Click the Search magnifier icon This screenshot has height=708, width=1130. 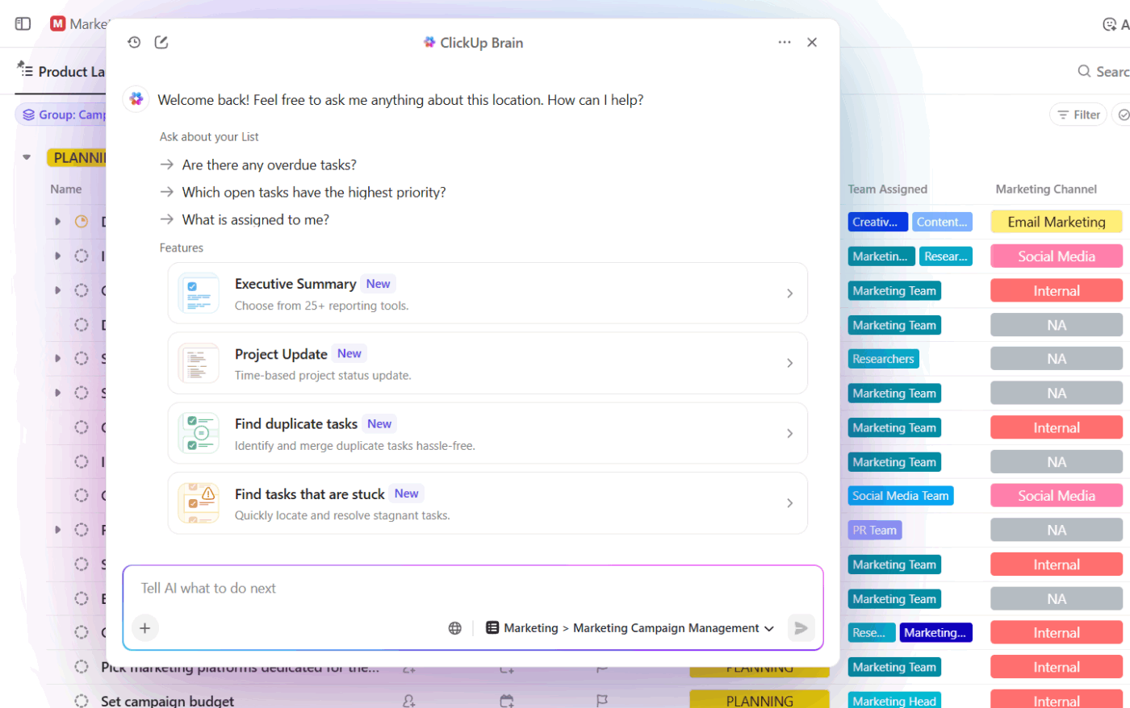[x=1084, y=72]
